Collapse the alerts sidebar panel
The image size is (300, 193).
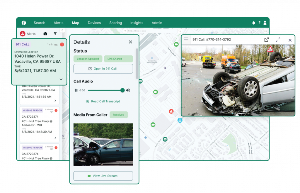[x=62, y=30]
